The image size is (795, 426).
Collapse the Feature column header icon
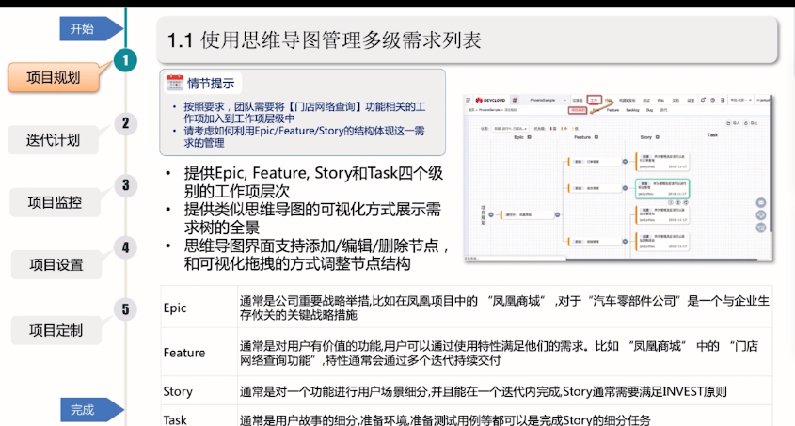click(596, 137)
